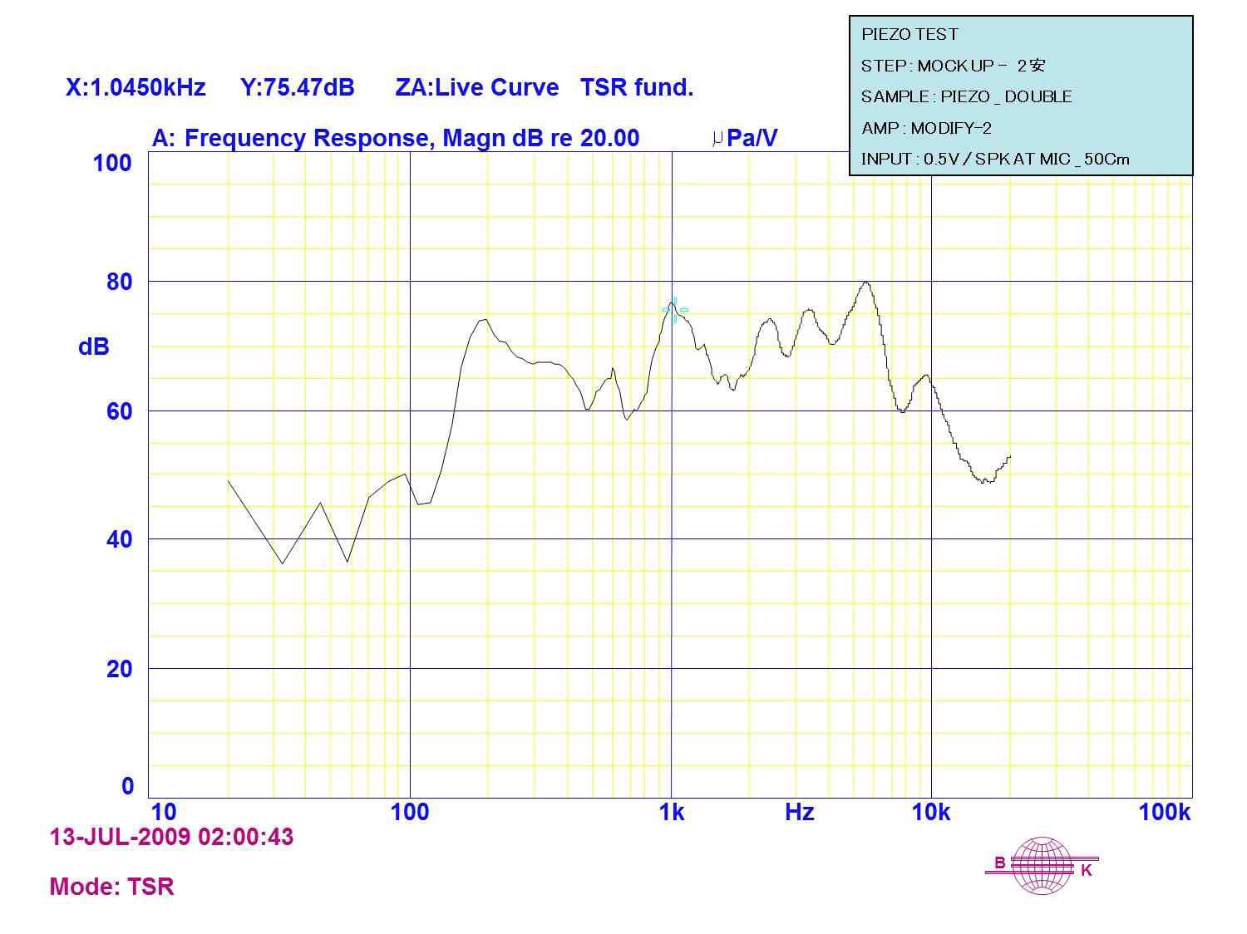The width and height of the screenshot is (1247, 934).
Task: Click the 0 label on the dB axis
Action: pyautogui.click(x=127, y=786)
